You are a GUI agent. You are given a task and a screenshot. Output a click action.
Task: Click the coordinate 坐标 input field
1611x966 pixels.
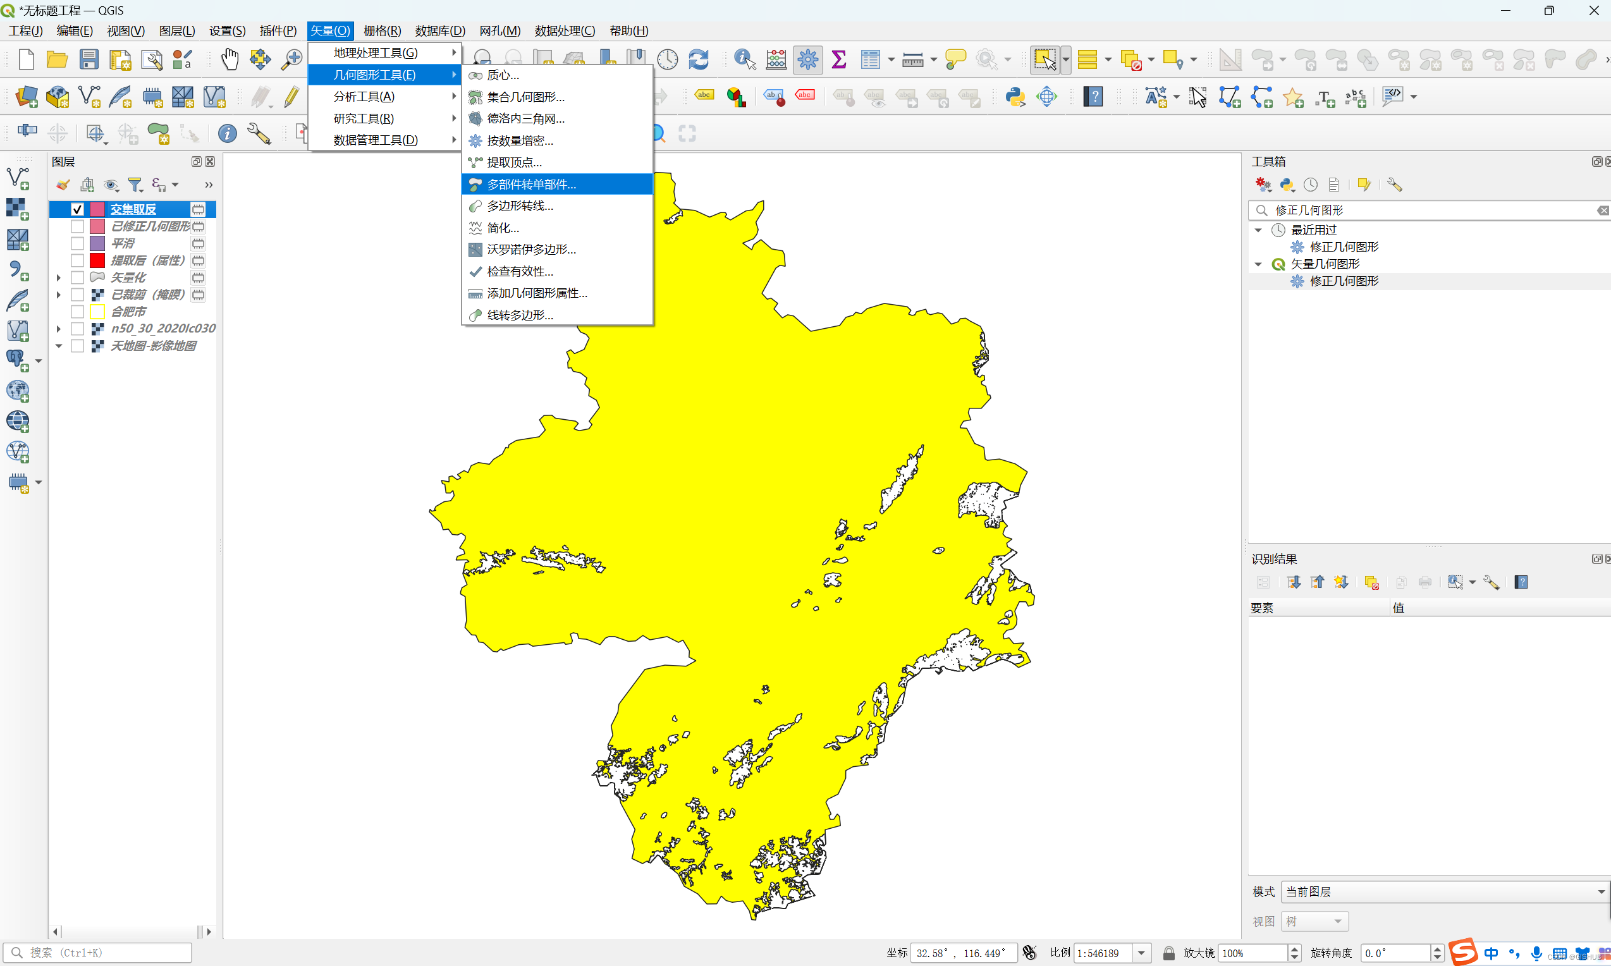click(x=964, y=953)
